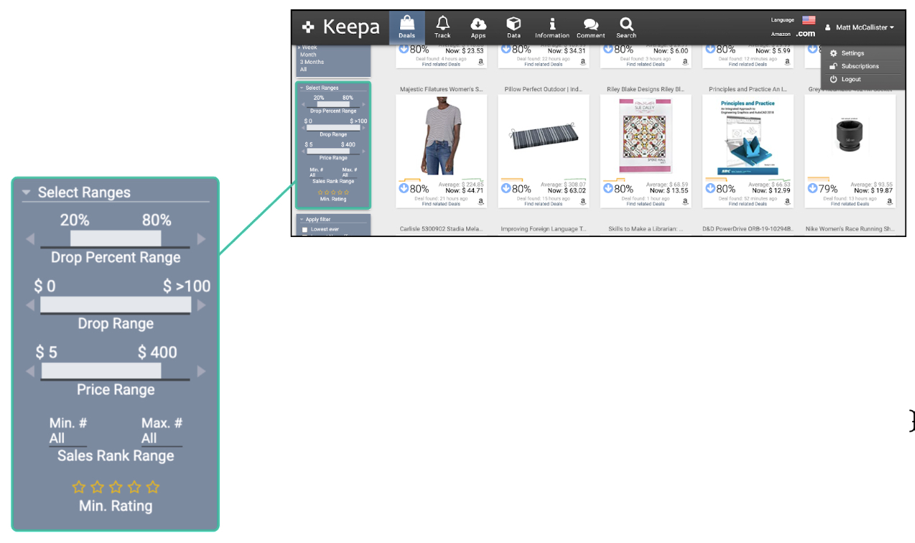Open Search via the magnifier icon
The image size is (915, 543).
(626, 27)
